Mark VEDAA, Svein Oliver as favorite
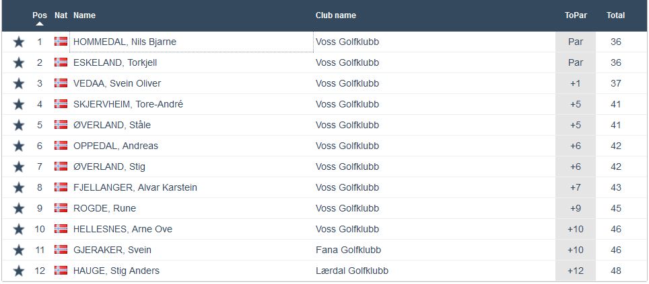 pos(19,84)
